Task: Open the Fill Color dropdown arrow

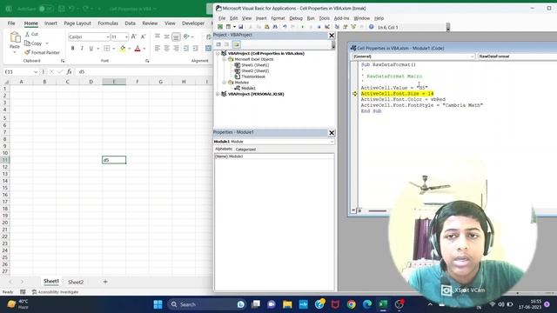Action: click(x=130, y=49)
